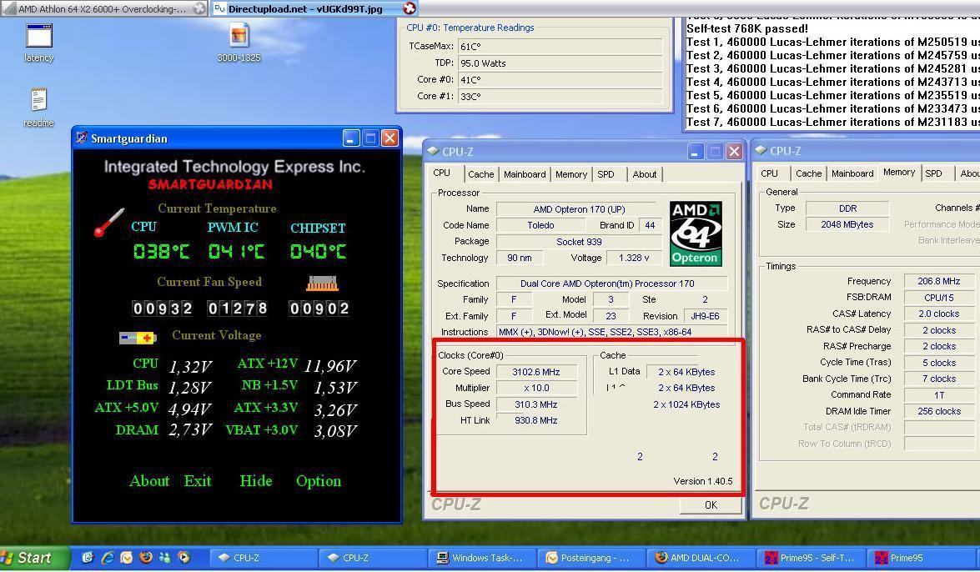Open the Messenger quick launch icon

(165, 557)
